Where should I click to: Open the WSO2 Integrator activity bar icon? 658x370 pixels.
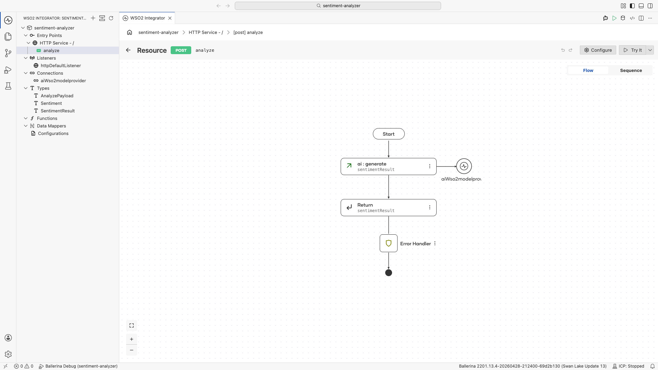pyautogui.click(x=8, y=20)
